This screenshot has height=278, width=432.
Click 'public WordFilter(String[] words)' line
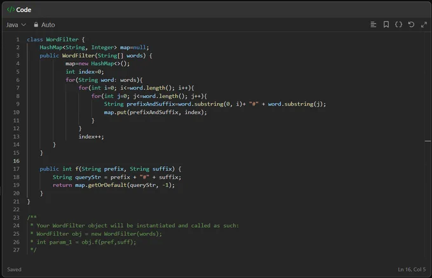96,55
